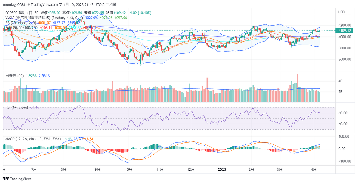358x184 pixels.
Task: Click the 7月 time axis label
Action: pos(34,169)
